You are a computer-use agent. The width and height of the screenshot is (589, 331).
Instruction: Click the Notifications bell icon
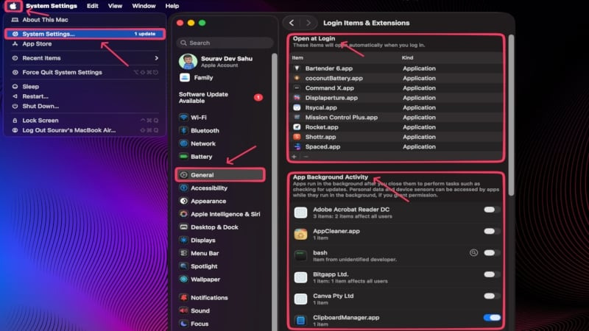(x=183, y=298)
